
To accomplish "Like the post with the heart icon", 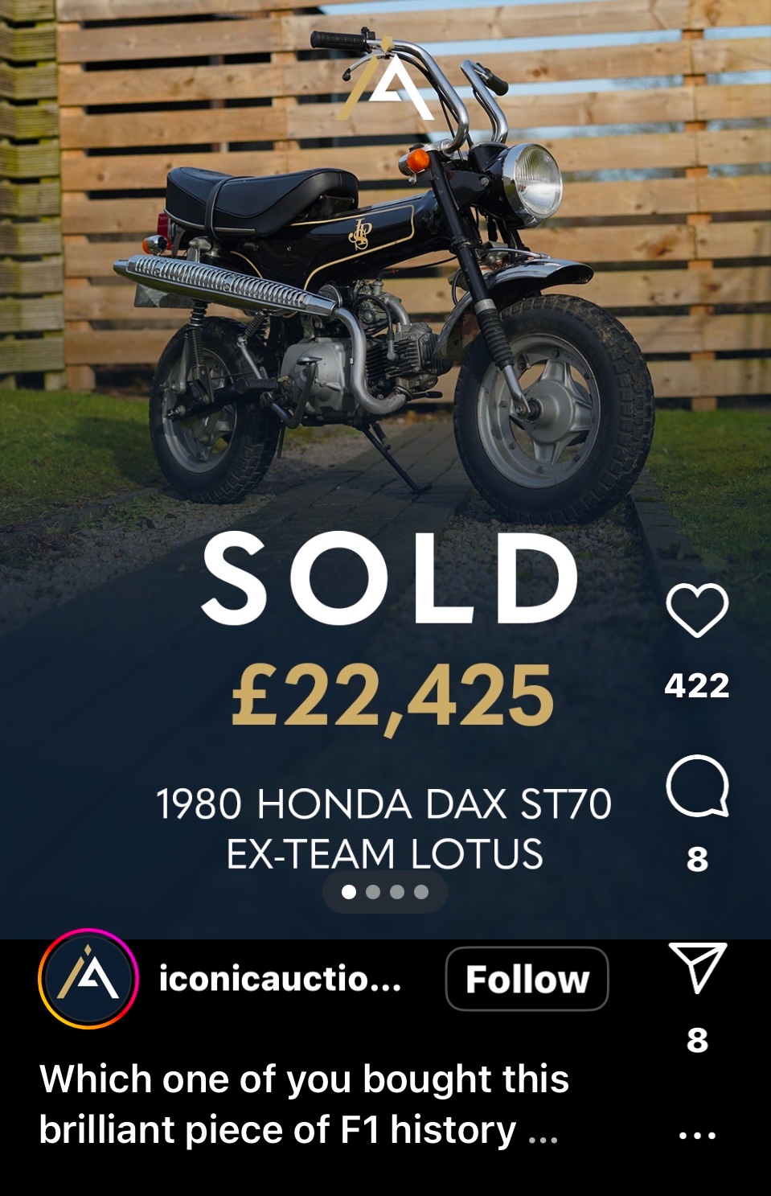I will (697, 611).
